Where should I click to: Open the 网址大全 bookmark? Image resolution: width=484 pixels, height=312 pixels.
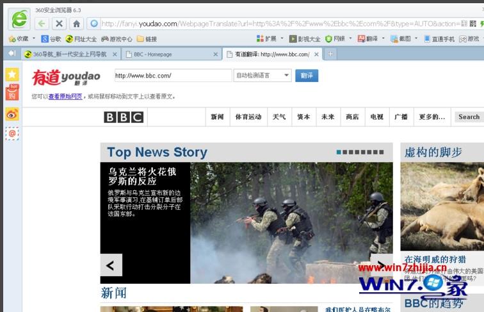tap(81, 39)
